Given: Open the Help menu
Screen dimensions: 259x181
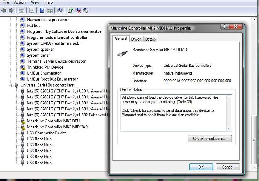Looking at the screenshot, I should [48, 2].
